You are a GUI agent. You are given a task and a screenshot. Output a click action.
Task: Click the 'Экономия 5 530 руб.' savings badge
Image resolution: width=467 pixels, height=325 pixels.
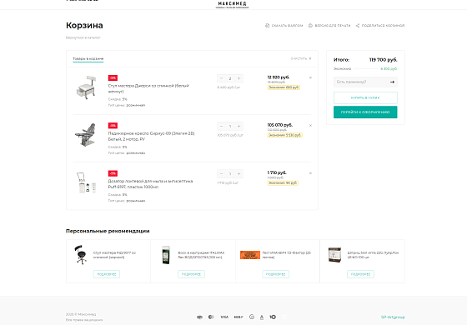(285, 135)
